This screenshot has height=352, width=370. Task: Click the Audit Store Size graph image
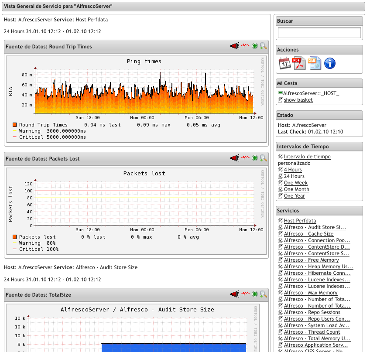click(x=133, y=328)
